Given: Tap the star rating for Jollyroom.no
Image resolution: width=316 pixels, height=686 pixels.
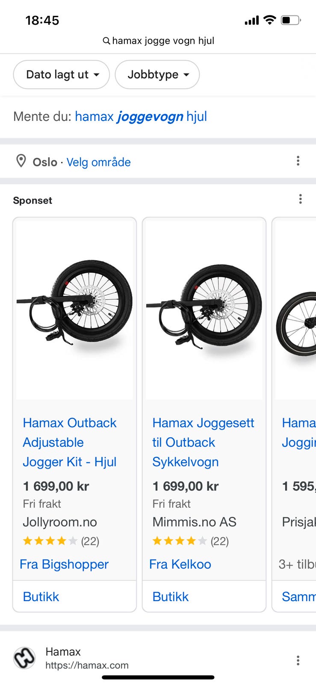Looking at the screenshot, I should [x=50, y=541].
